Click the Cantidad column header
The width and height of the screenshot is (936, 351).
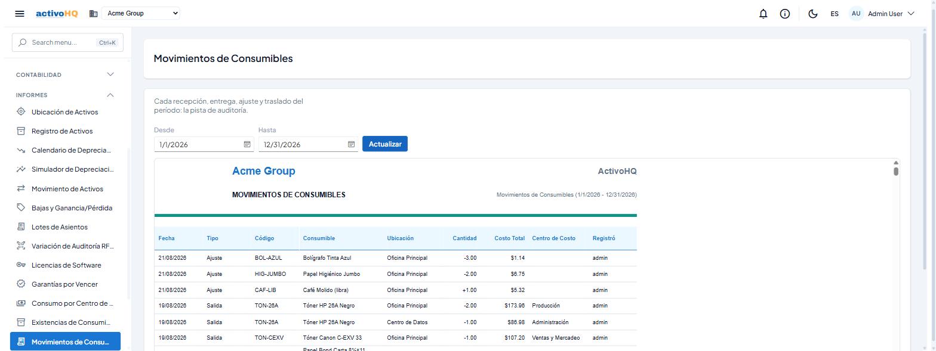(x=464, y=238)
